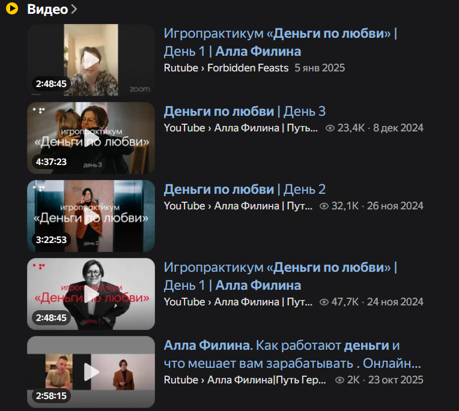
Task: Click the yellow Yandex Video play icon
Action: coord(12,8)
